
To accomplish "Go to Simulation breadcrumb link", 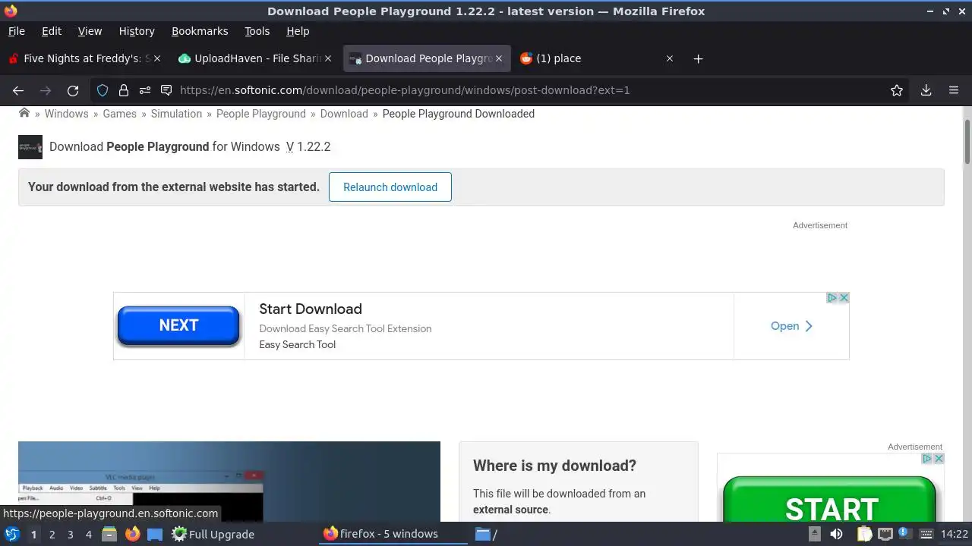I will (176, 114).
